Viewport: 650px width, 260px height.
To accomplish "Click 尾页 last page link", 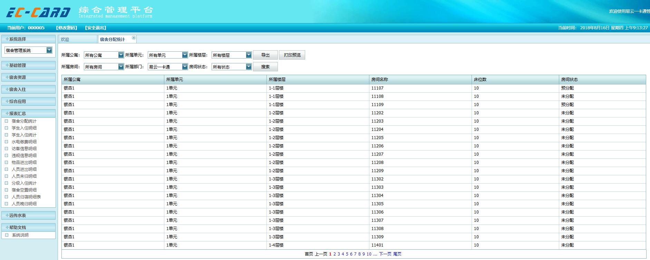I will point(397,254).
